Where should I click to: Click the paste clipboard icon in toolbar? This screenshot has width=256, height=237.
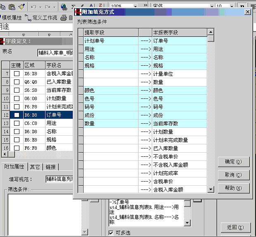click(x=12, y=7)
